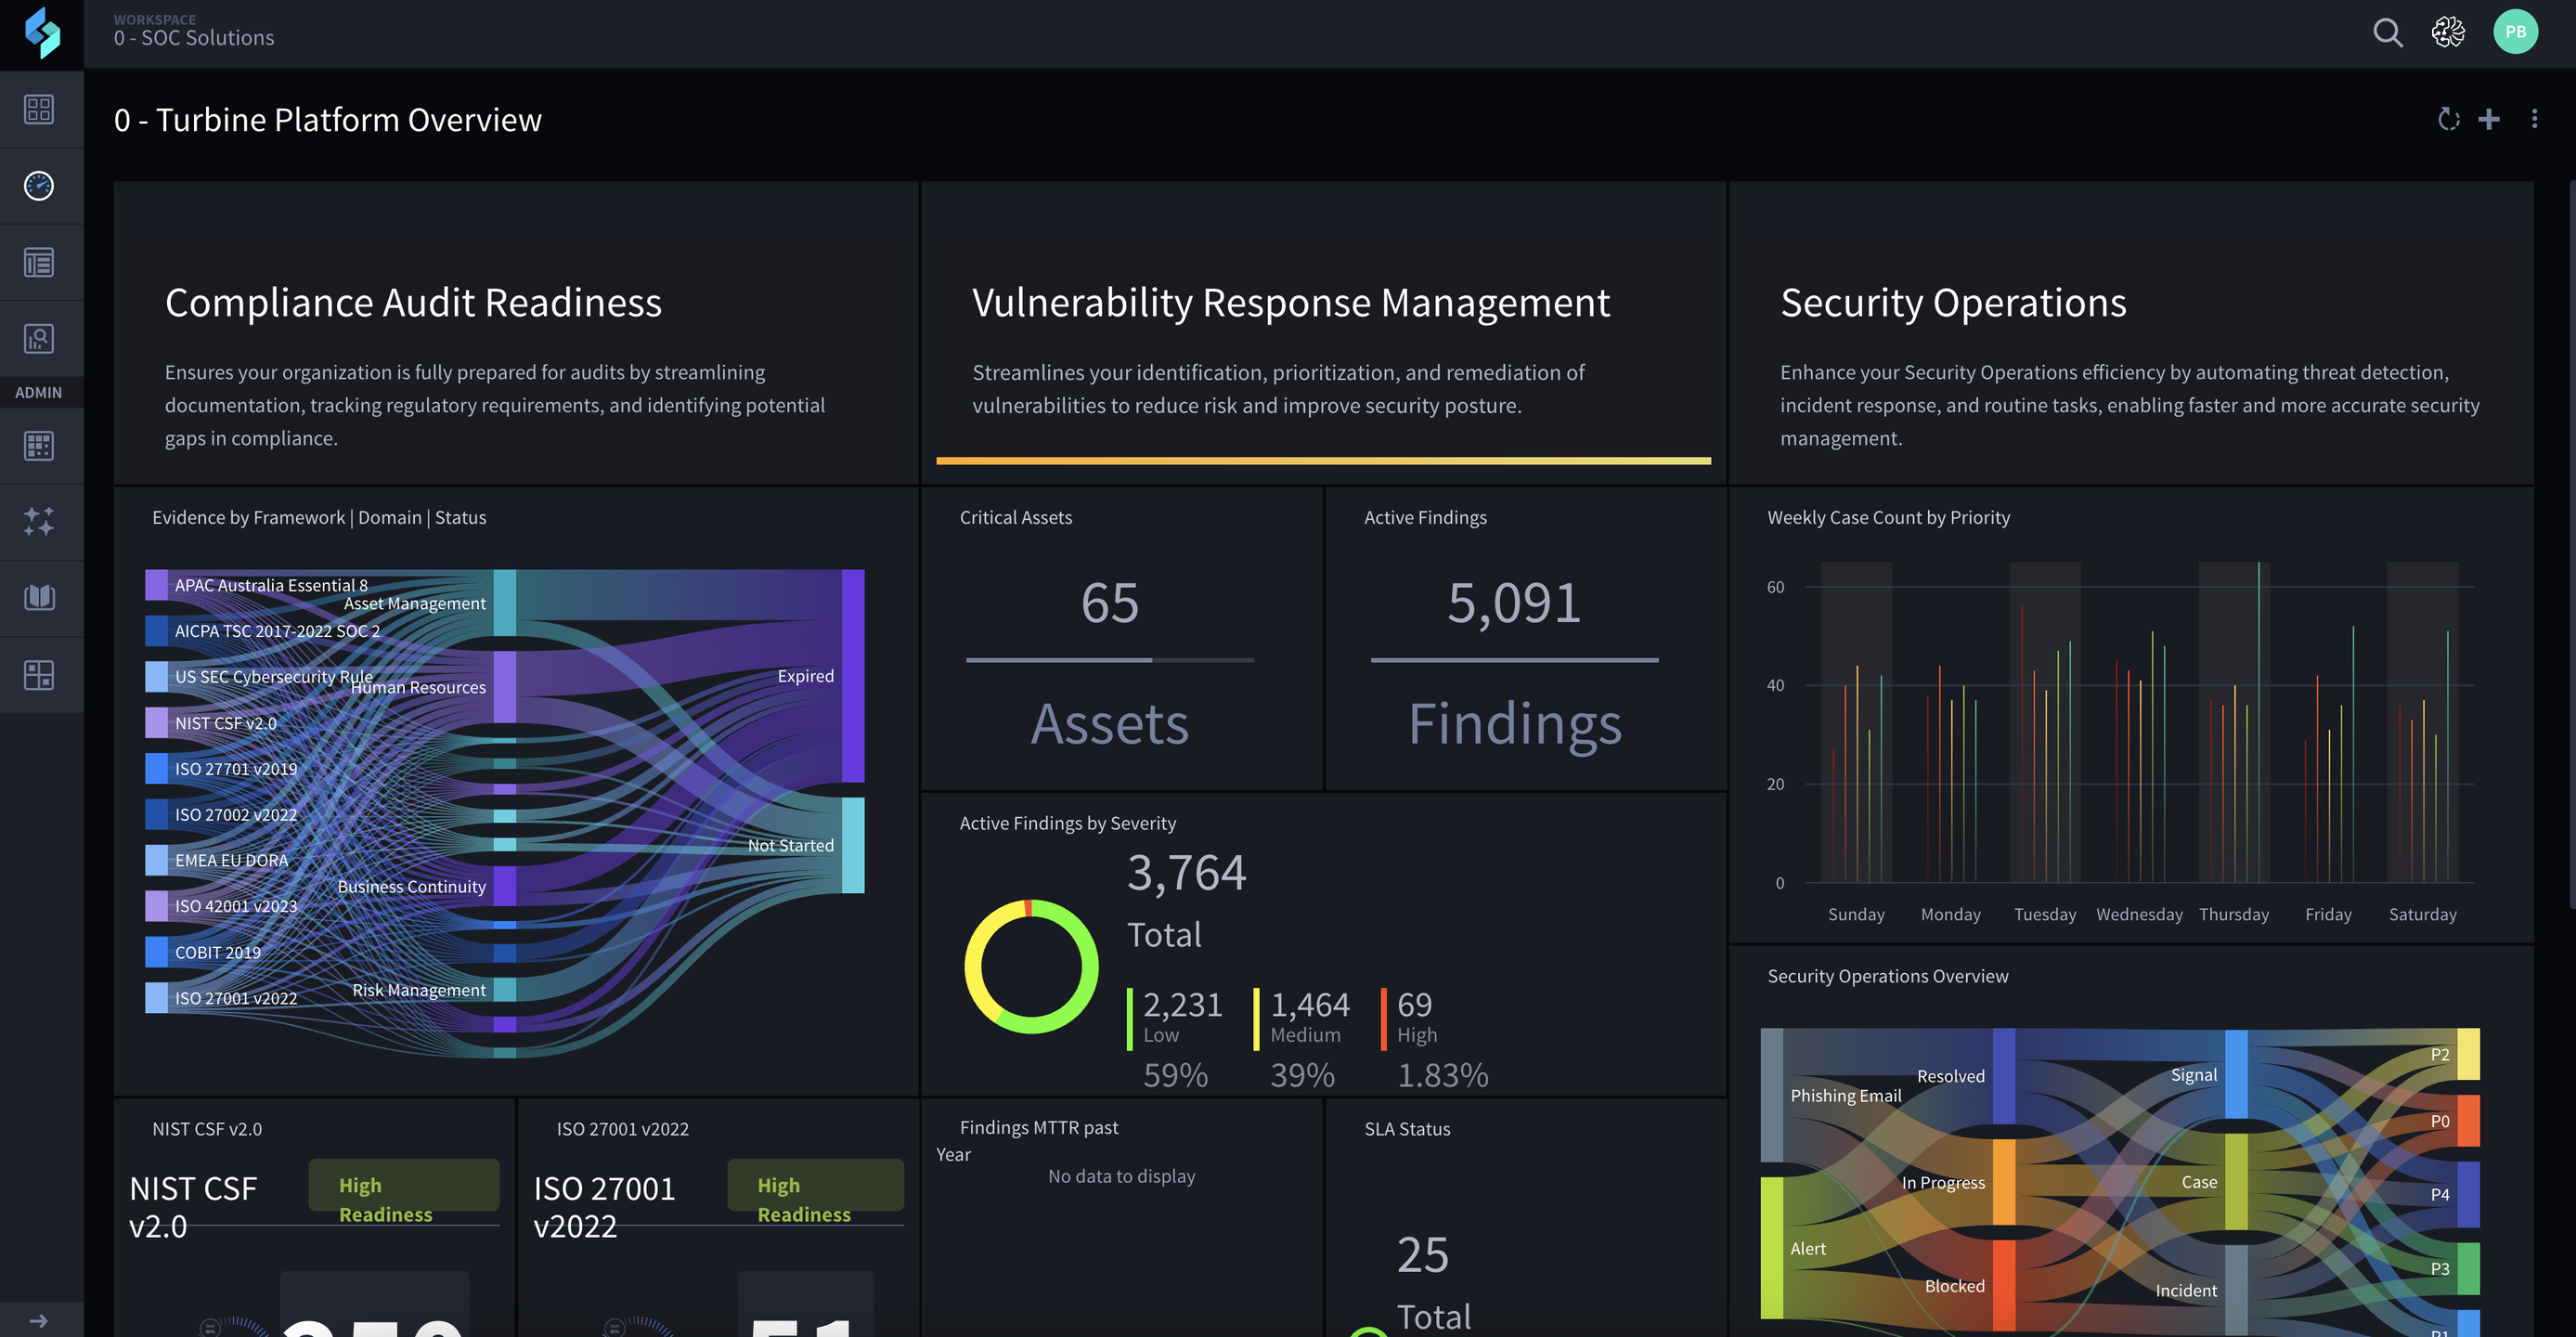Open the PB user profile avatar
Image resolution: width=2576 pixels, height=1337 pixels.
tap(2515, 32)
